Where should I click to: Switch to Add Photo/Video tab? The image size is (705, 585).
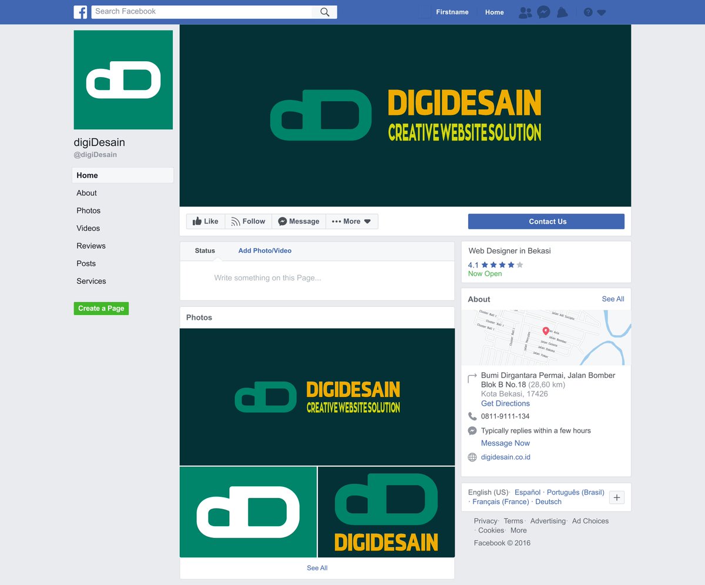pyautogui.click(x=265, y=250)
